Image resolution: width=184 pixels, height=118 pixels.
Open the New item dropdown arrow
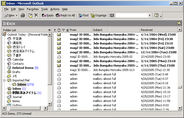(17, 15)
